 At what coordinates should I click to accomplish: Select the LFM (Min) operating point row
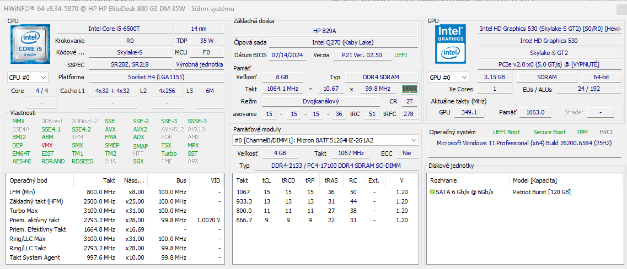click(115, 192)
